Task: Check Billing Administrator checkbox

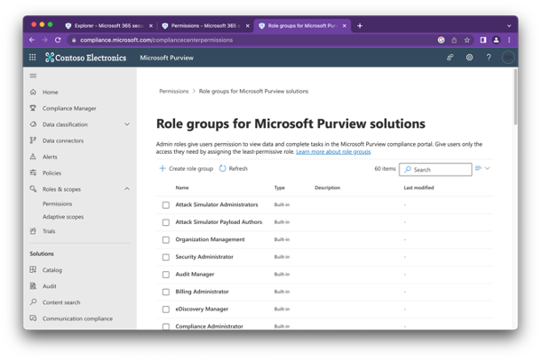Action: (166, 292)
